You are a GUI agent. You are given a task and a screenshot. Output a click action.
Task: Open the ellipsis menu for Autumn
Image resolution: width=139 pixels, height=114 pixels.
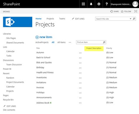[x=80, y=53]
